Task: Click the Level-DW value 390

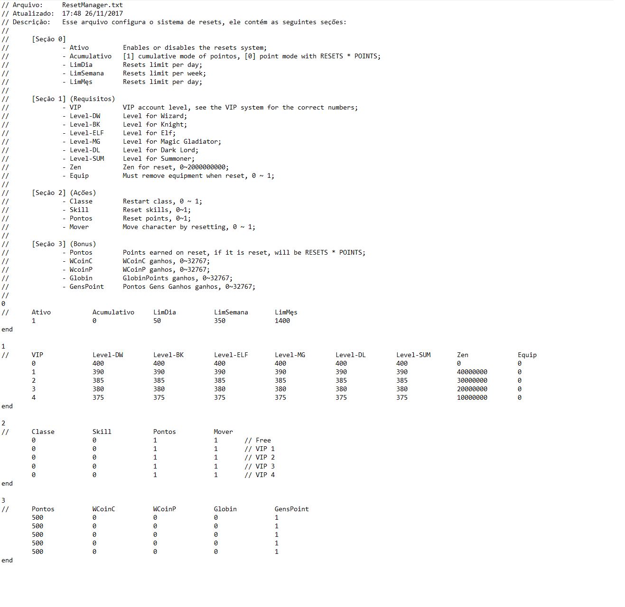Action: (98, 372)
